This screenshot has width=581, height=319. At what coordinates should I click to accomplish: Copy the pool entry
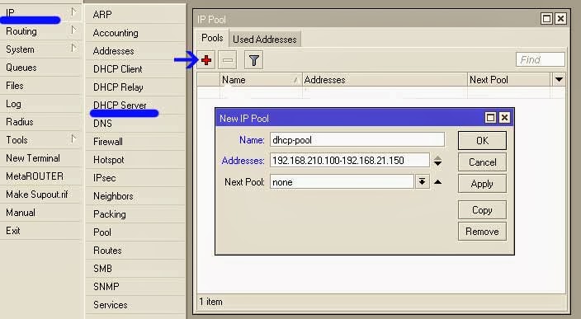pos(482,210)
